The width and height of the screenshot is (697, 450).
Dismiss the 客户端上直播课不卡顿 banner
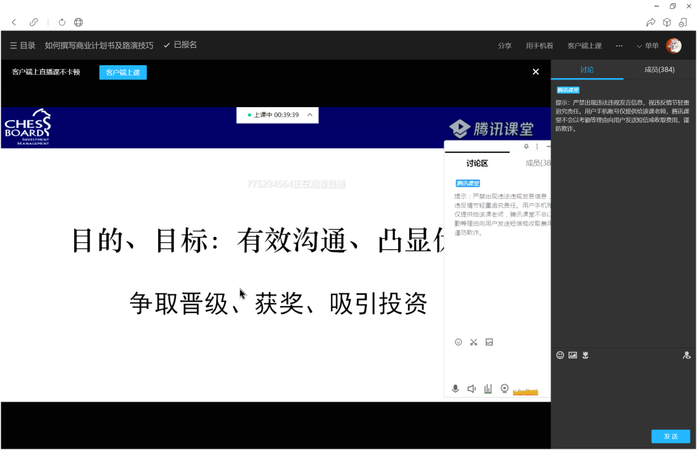536,72
